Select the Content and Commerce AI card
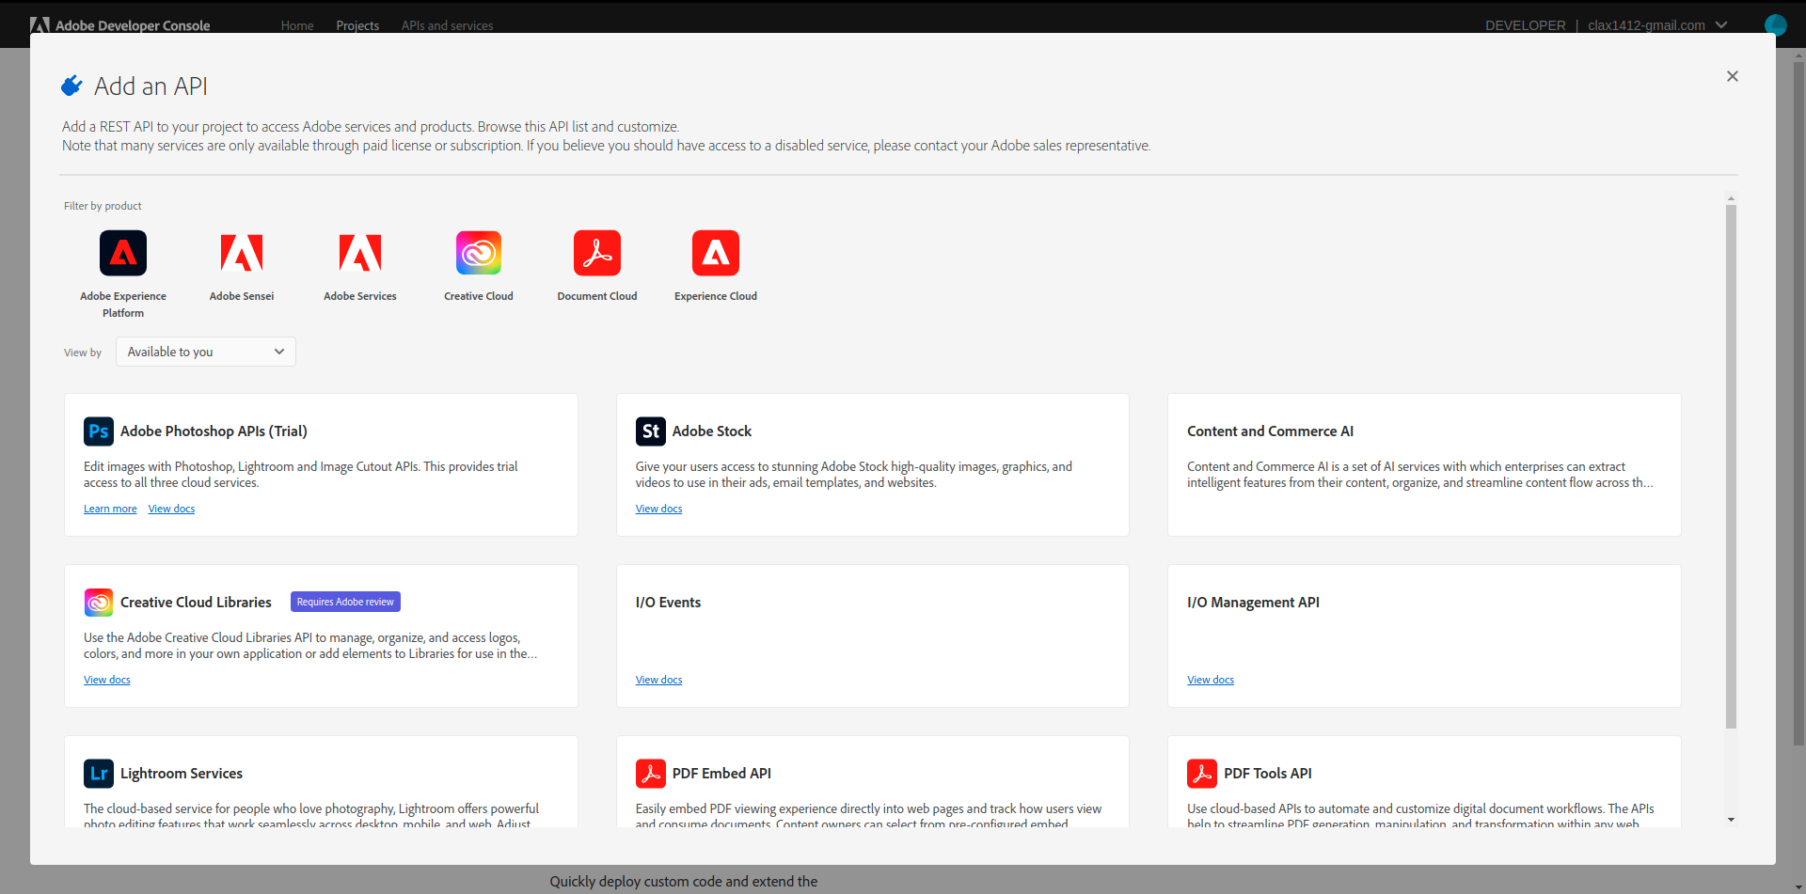The width and height of the screenshot is (1806, 894). point(1424,464)
